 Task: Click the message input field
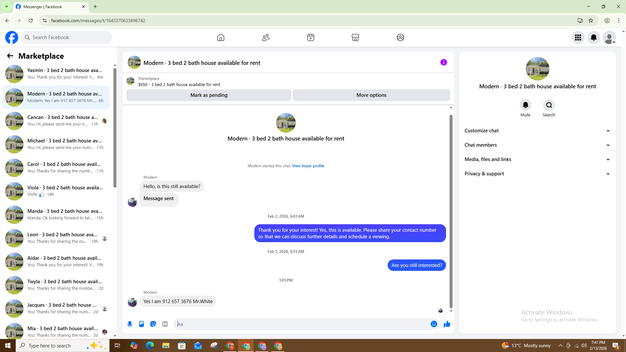[x=303, y=324]
